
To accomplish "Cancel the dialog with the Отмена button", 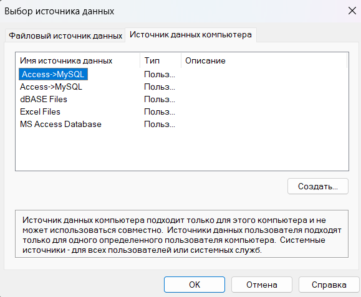I will pyautogui.click(x=262, y=285).
